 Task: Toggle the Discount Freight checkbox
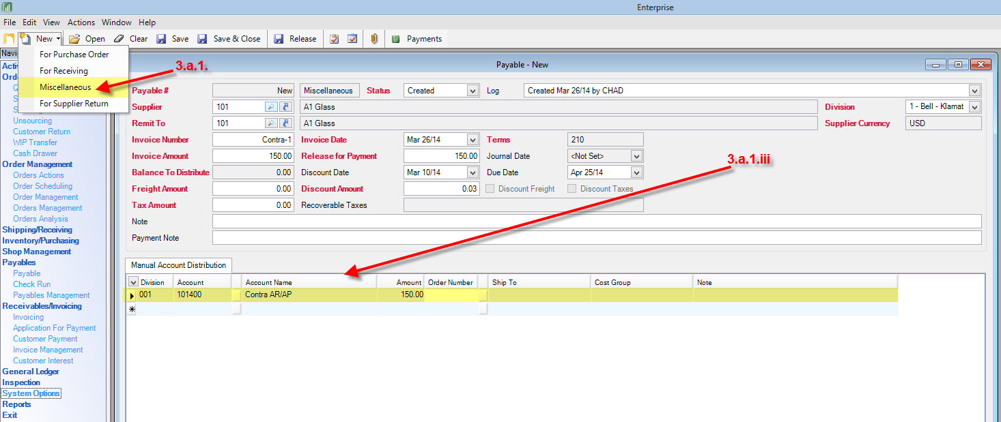point(490,189)
